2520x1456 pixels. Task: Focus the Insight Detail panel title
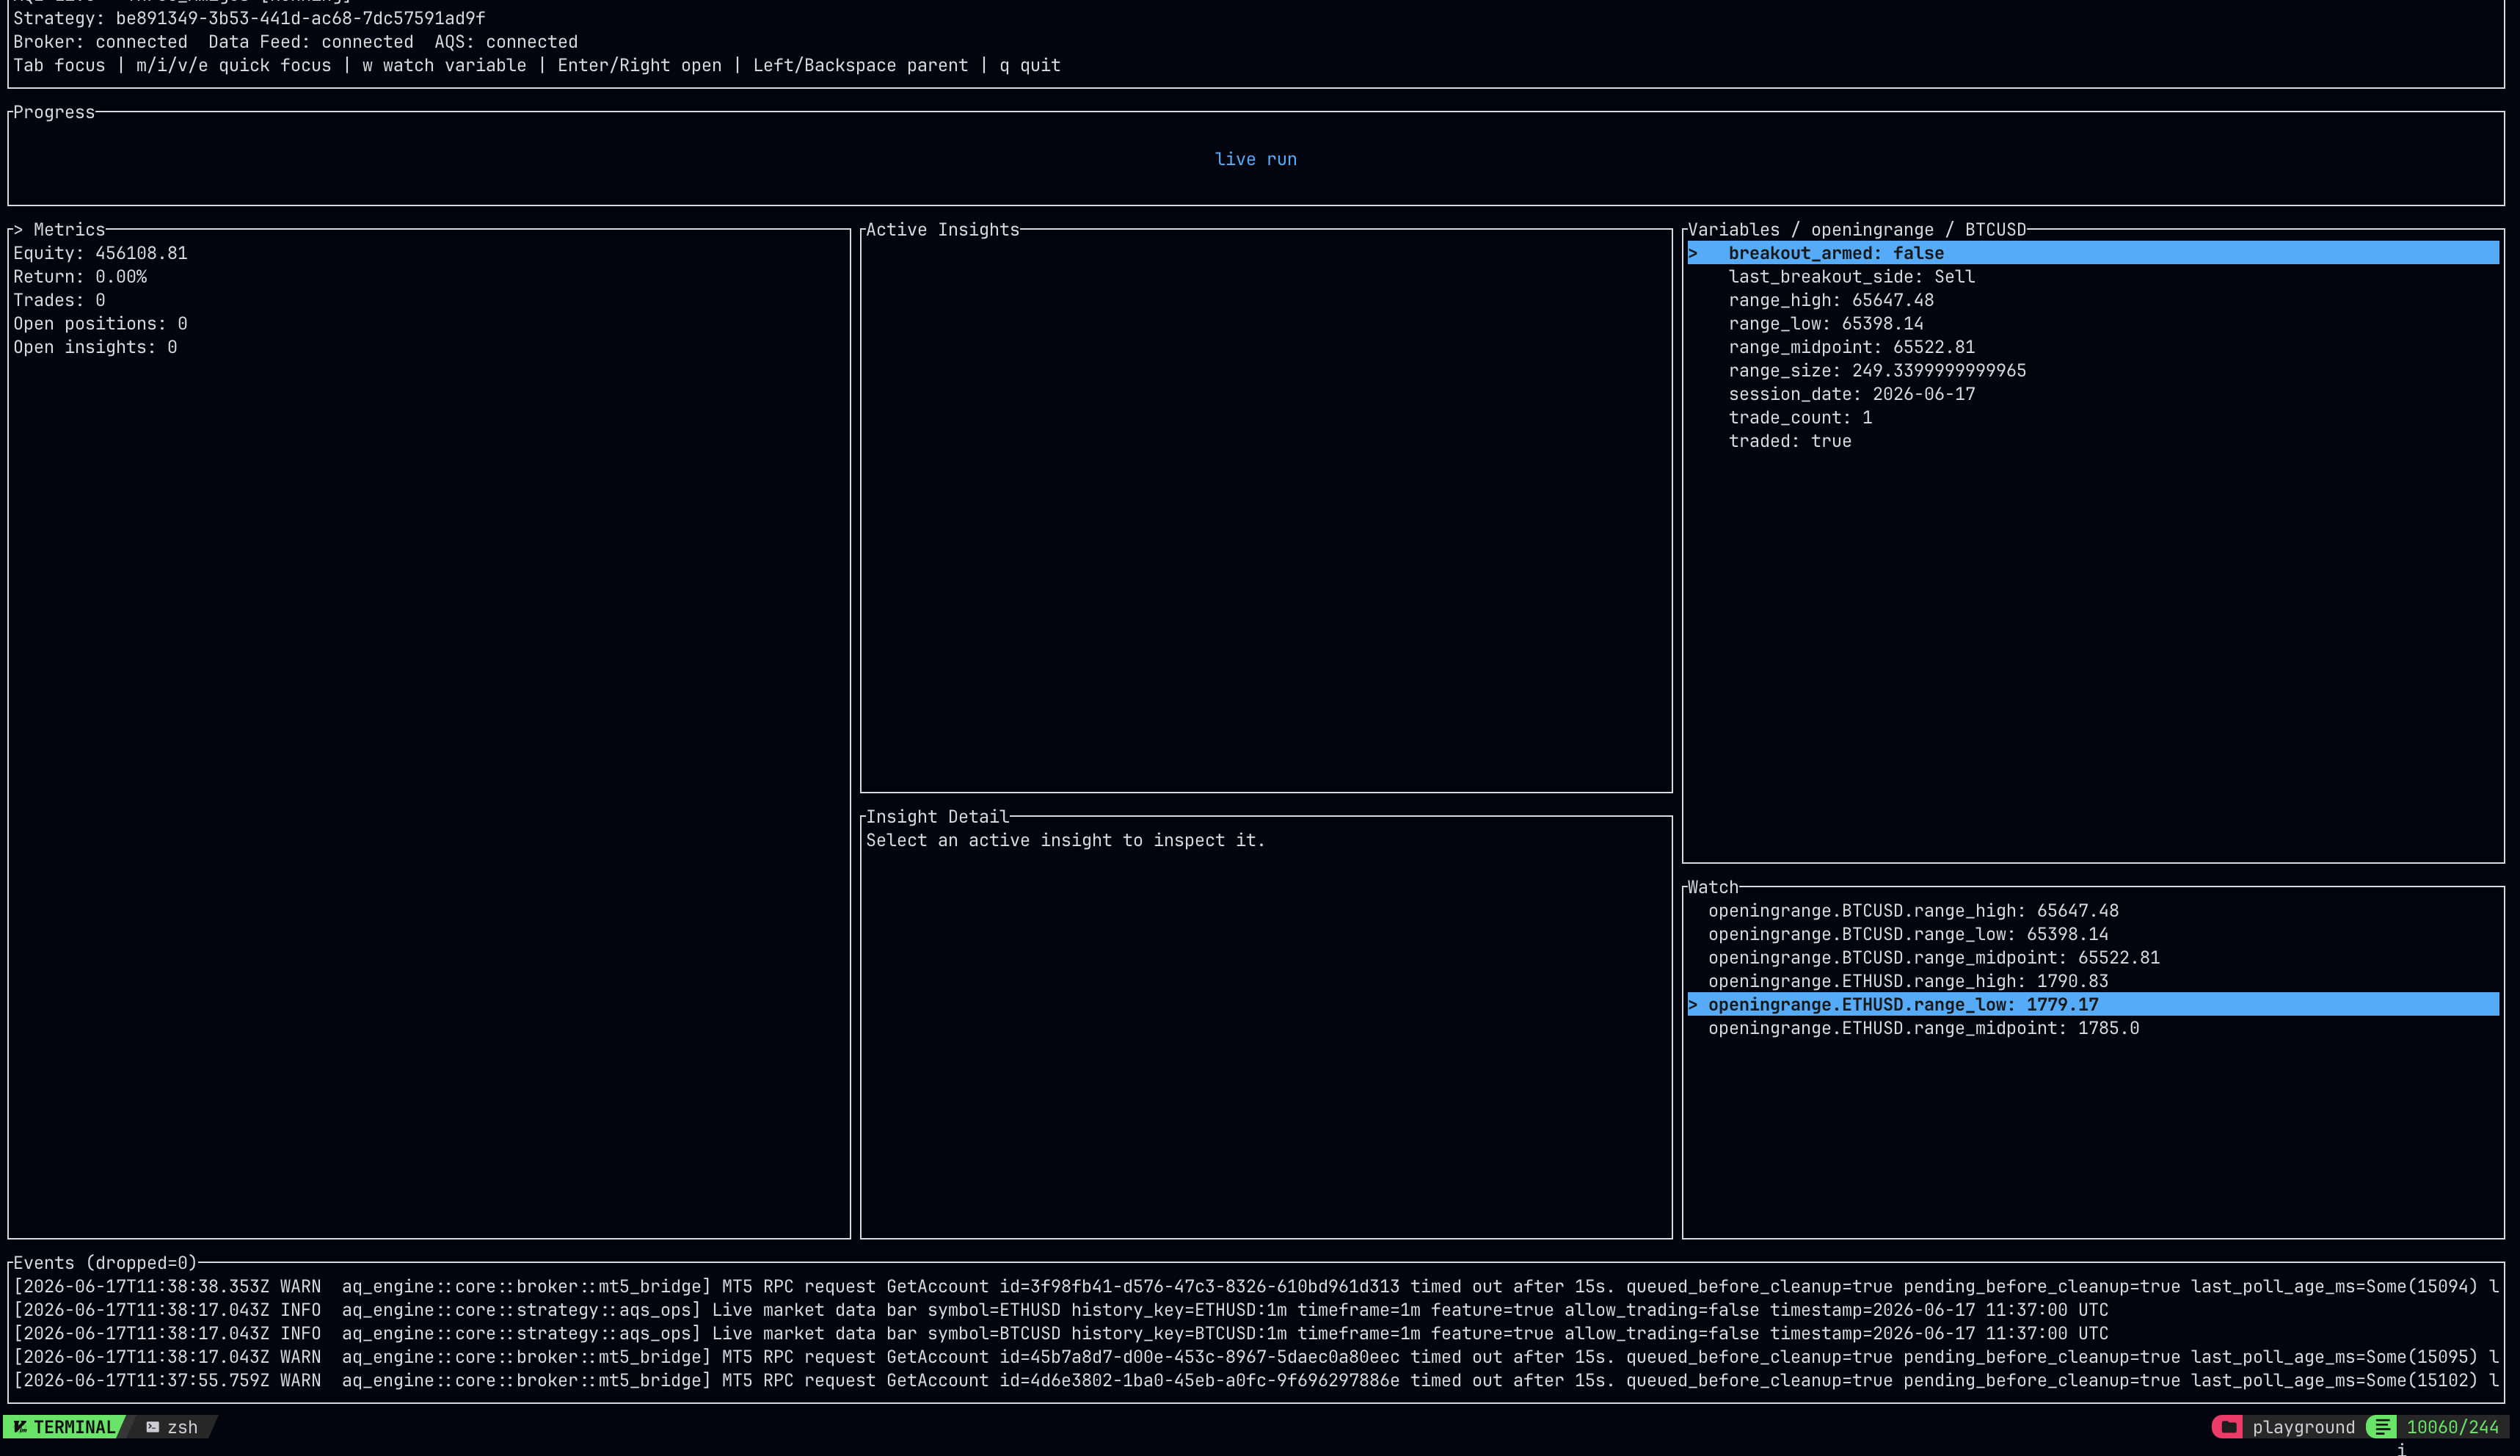click(x=937, y=817)
